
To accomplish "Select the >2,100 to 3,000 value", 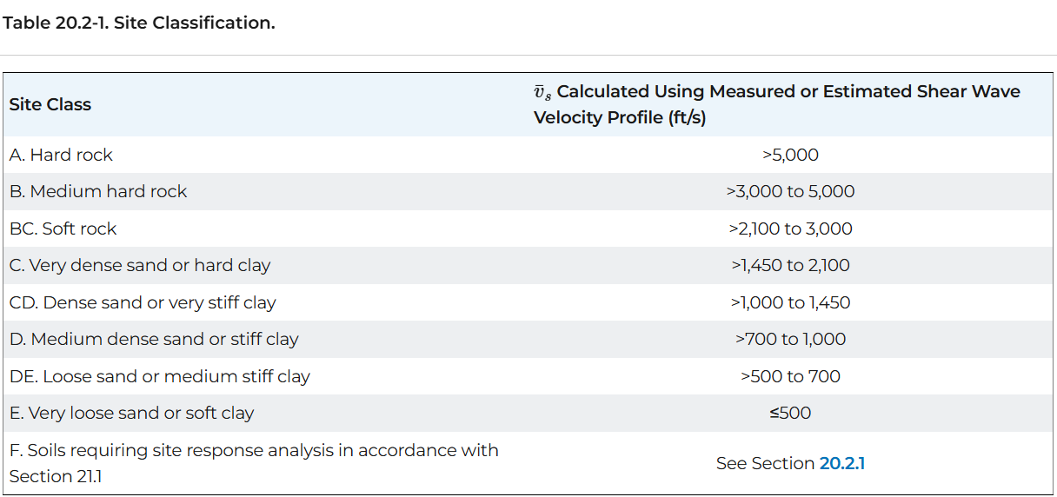I will pyautogui.click(x=790, y=229).
